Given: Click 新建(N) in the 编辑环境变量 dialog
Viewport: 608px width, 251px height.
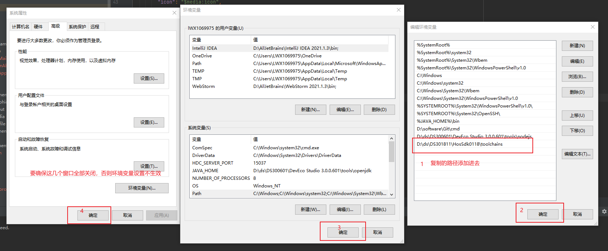Looking at the screenshot, I should coord(577,46).
